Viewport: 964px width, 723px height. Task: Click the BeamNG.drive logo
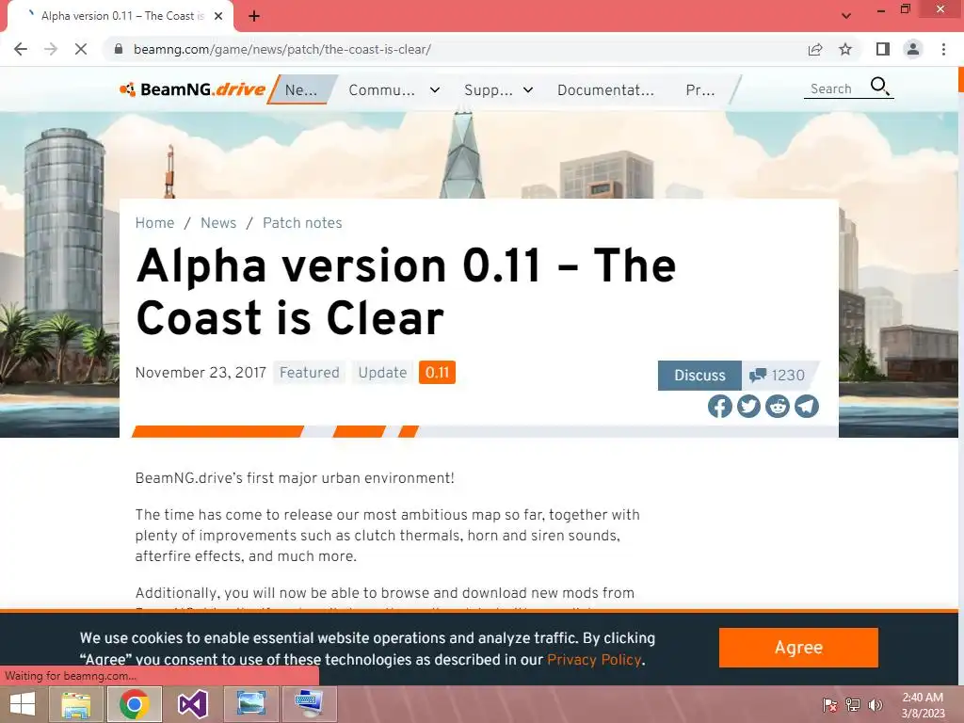[192, 89]
